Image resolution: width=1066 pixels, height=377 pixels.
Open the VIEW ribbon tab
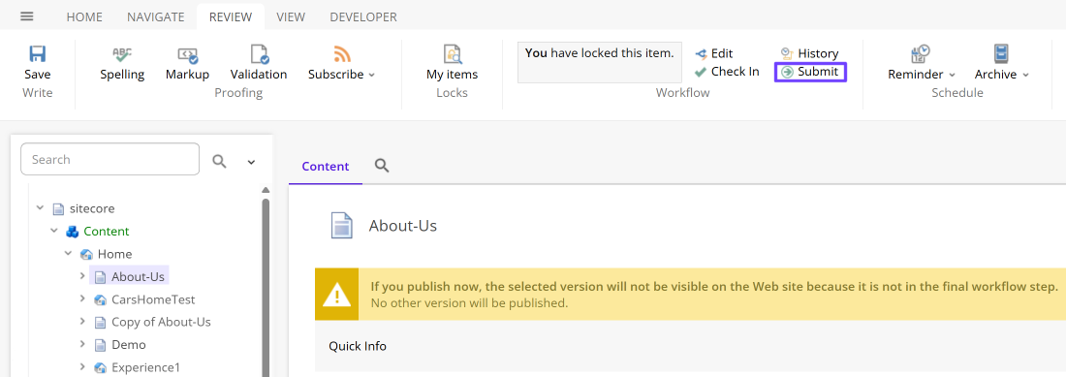(x=291, y=17)
